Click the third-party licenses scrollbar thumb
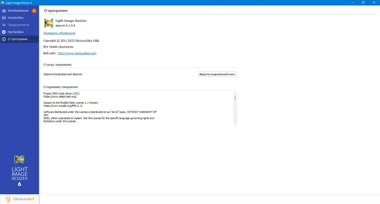Image resolution: width=380 pixels, height=204 pixels. (235, 98)
